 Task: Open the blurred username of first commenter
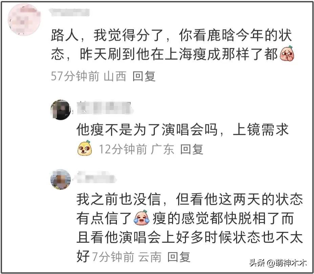69,12
